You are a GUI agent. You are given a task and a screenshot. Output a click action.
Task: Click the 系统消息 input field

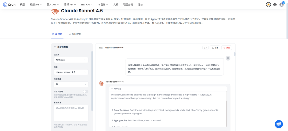71,113
